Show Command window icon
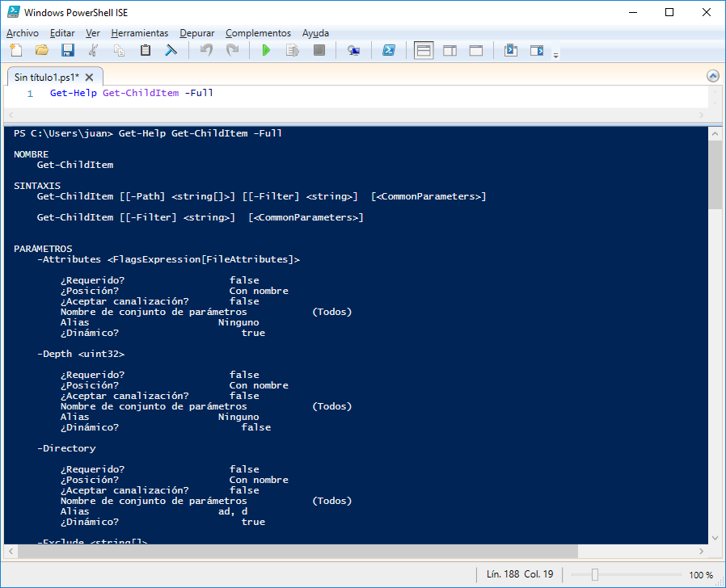726x588 pixels. point(511,50)
